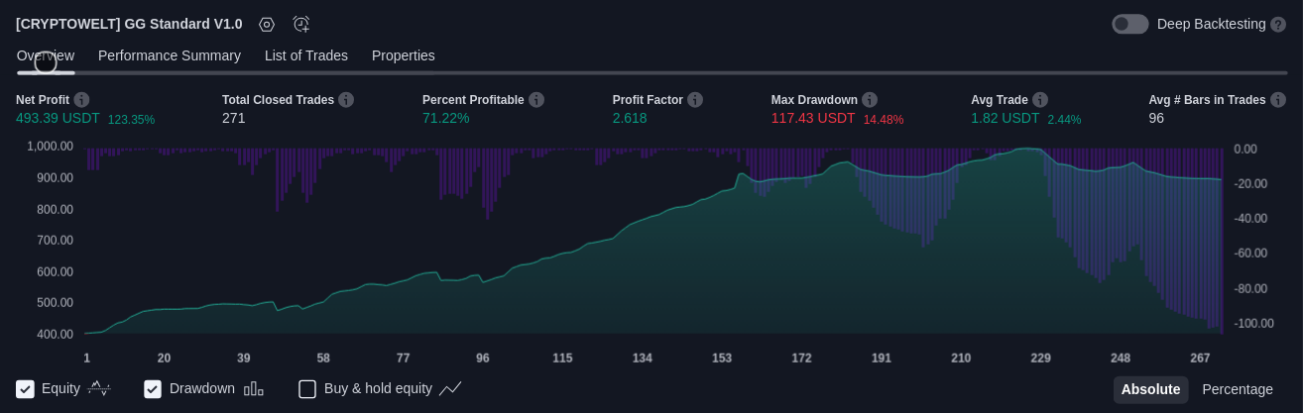Screen dimensions: 1303x413
Task: Click Percent Profitable info icon
Action: coord(536,100)
